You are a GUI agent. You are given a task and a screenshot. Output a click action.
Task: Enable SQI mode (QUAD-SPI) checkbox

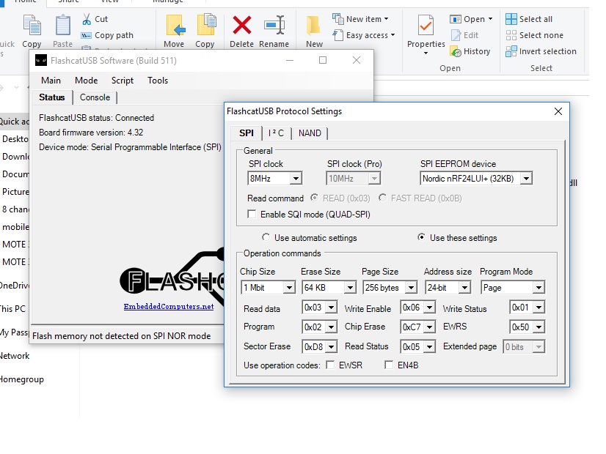click(x=252, y=214)
